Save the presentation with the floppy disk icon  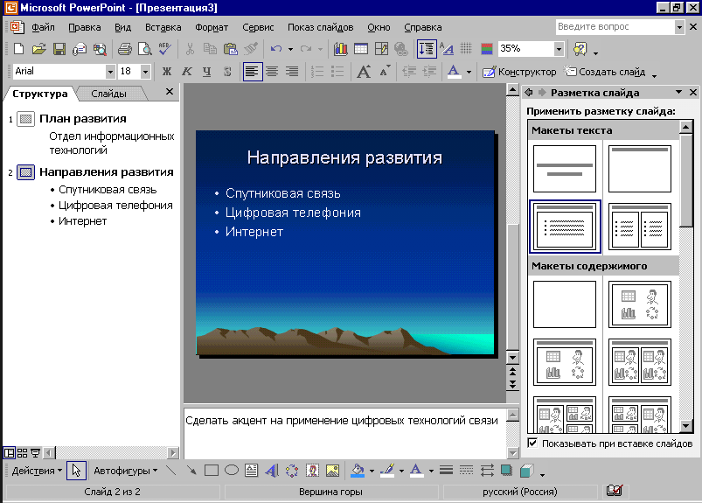pyautogui.click(x=59, y=48)
